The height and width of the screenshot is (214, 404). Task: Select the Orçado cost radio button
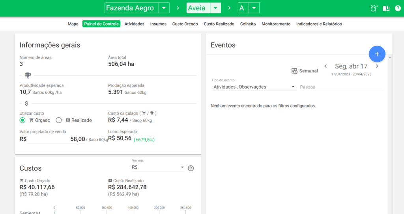coord(22,120)
